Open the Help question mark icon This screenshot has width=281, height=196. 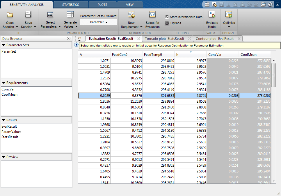[270, 4]
